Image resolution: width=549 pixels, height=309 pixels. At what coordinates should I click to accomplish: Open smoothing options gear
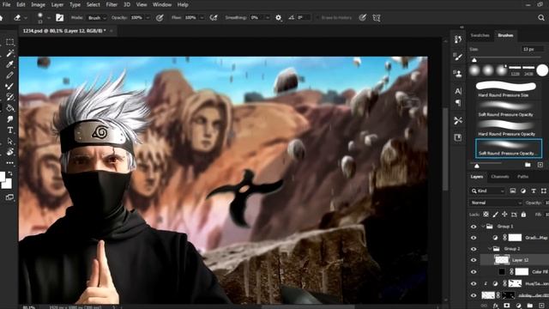(x=278, y=17)
